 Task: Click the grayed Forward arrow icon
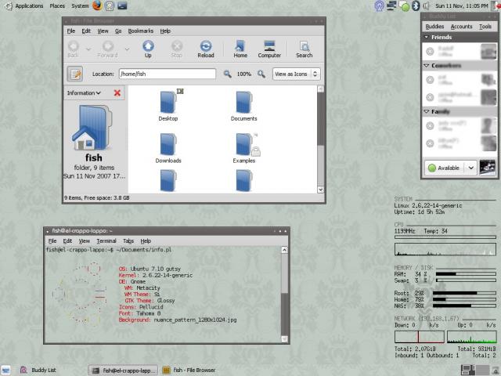point(108,46)
